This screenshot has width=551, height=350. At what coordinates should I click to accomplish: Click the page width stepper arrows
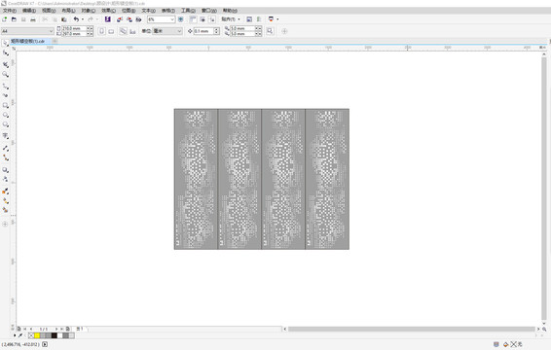pyautogui.click(x=90, y=28)
